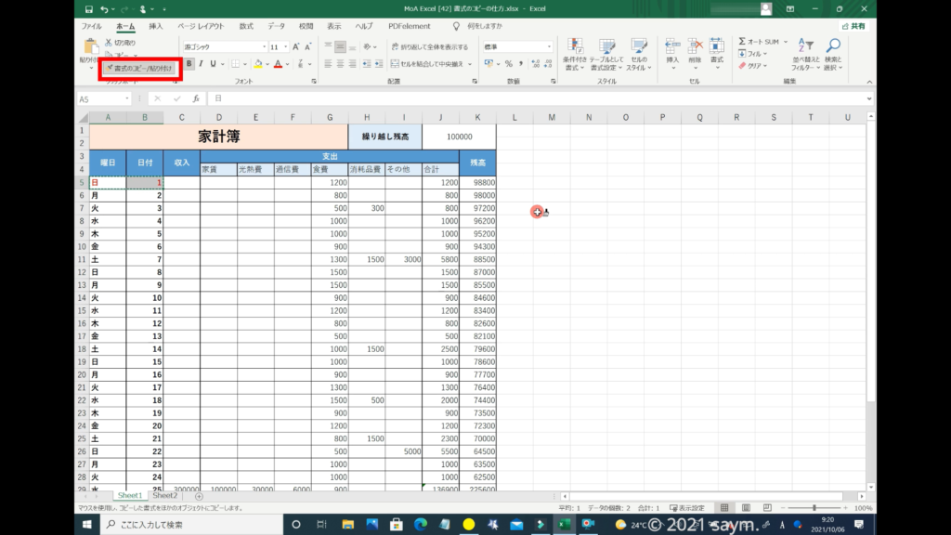Viewport: 951px width, 535px height.
Task: Toggle Italic formatting
Action: (201, 64)
